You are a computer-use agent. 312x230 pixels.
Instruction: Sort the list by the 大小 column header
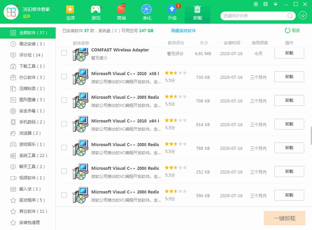(203, 43)
